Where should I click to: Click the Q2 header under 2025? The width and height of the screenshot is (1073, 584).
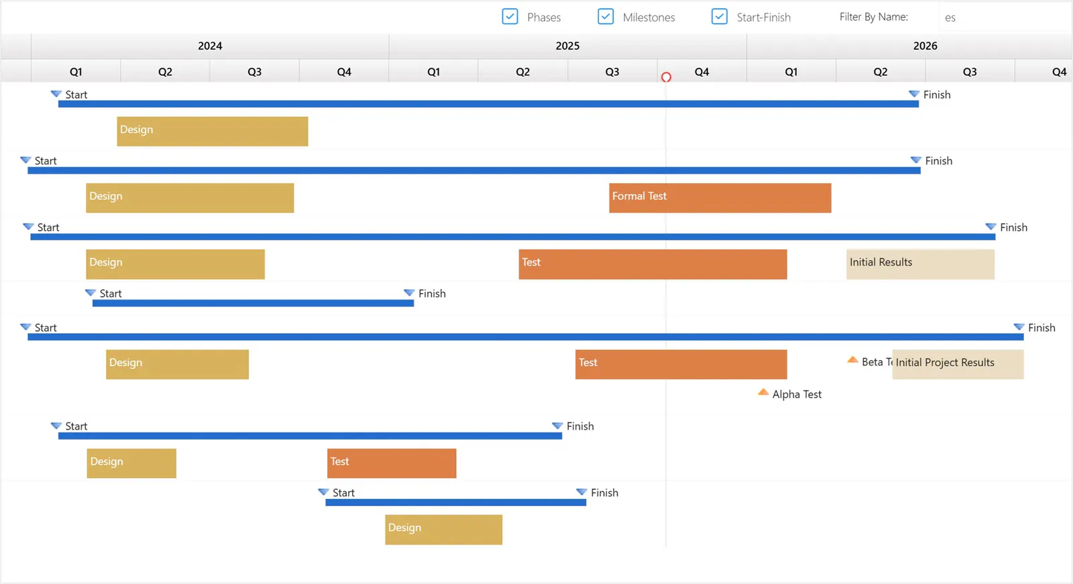(x=523, y=72)
